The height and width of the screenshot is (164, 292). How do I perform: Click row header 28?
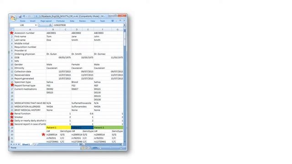pos(12,128)
